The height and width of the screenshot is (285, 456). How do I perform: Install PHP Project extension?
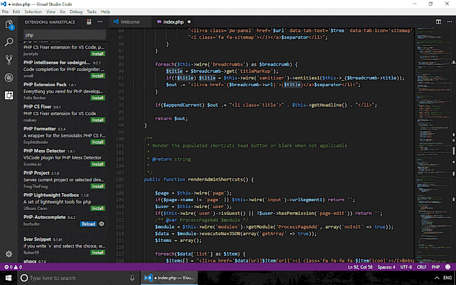pyautogui.click(x=97, y=187)
